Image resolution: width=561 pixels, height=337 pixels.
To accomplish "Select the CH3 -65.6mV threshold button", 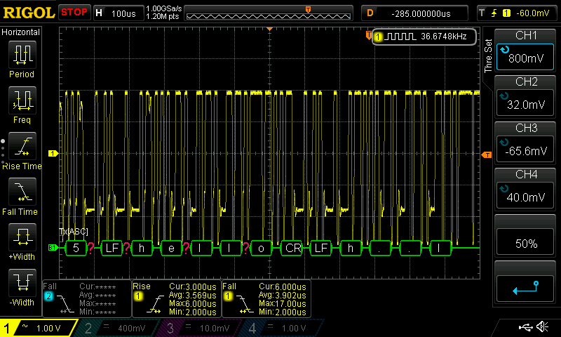I will (525, 150).
